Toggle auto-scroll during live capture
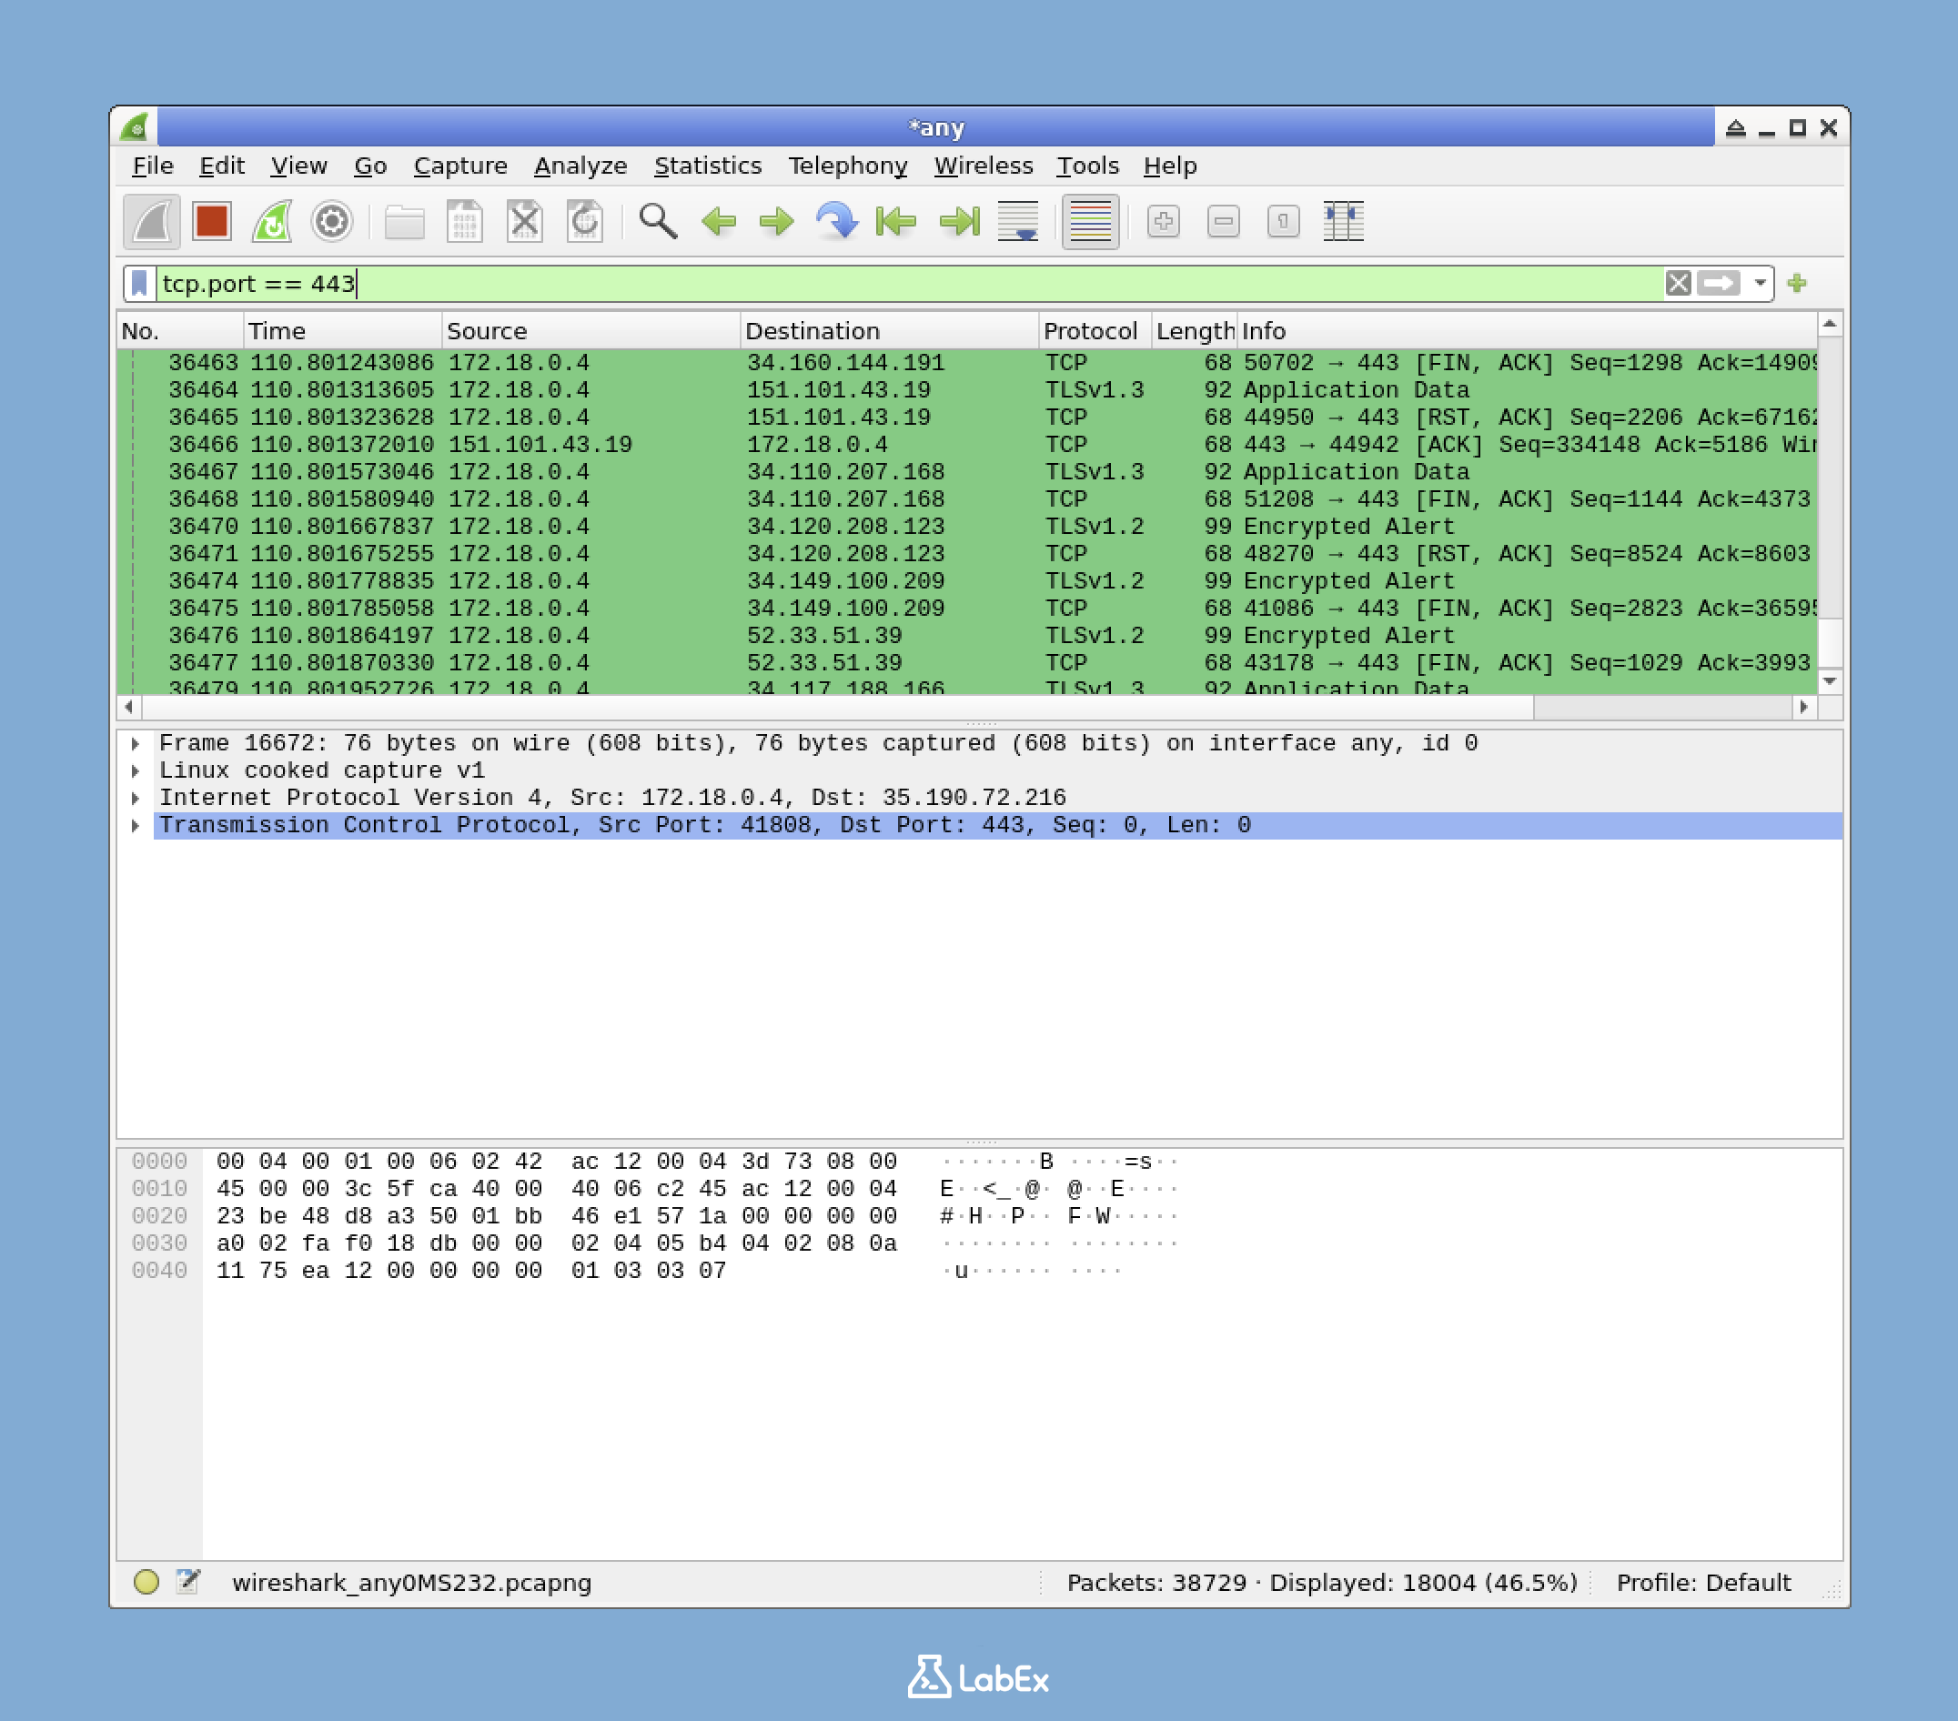1958x1721 pixels. tap(1017, 221)
